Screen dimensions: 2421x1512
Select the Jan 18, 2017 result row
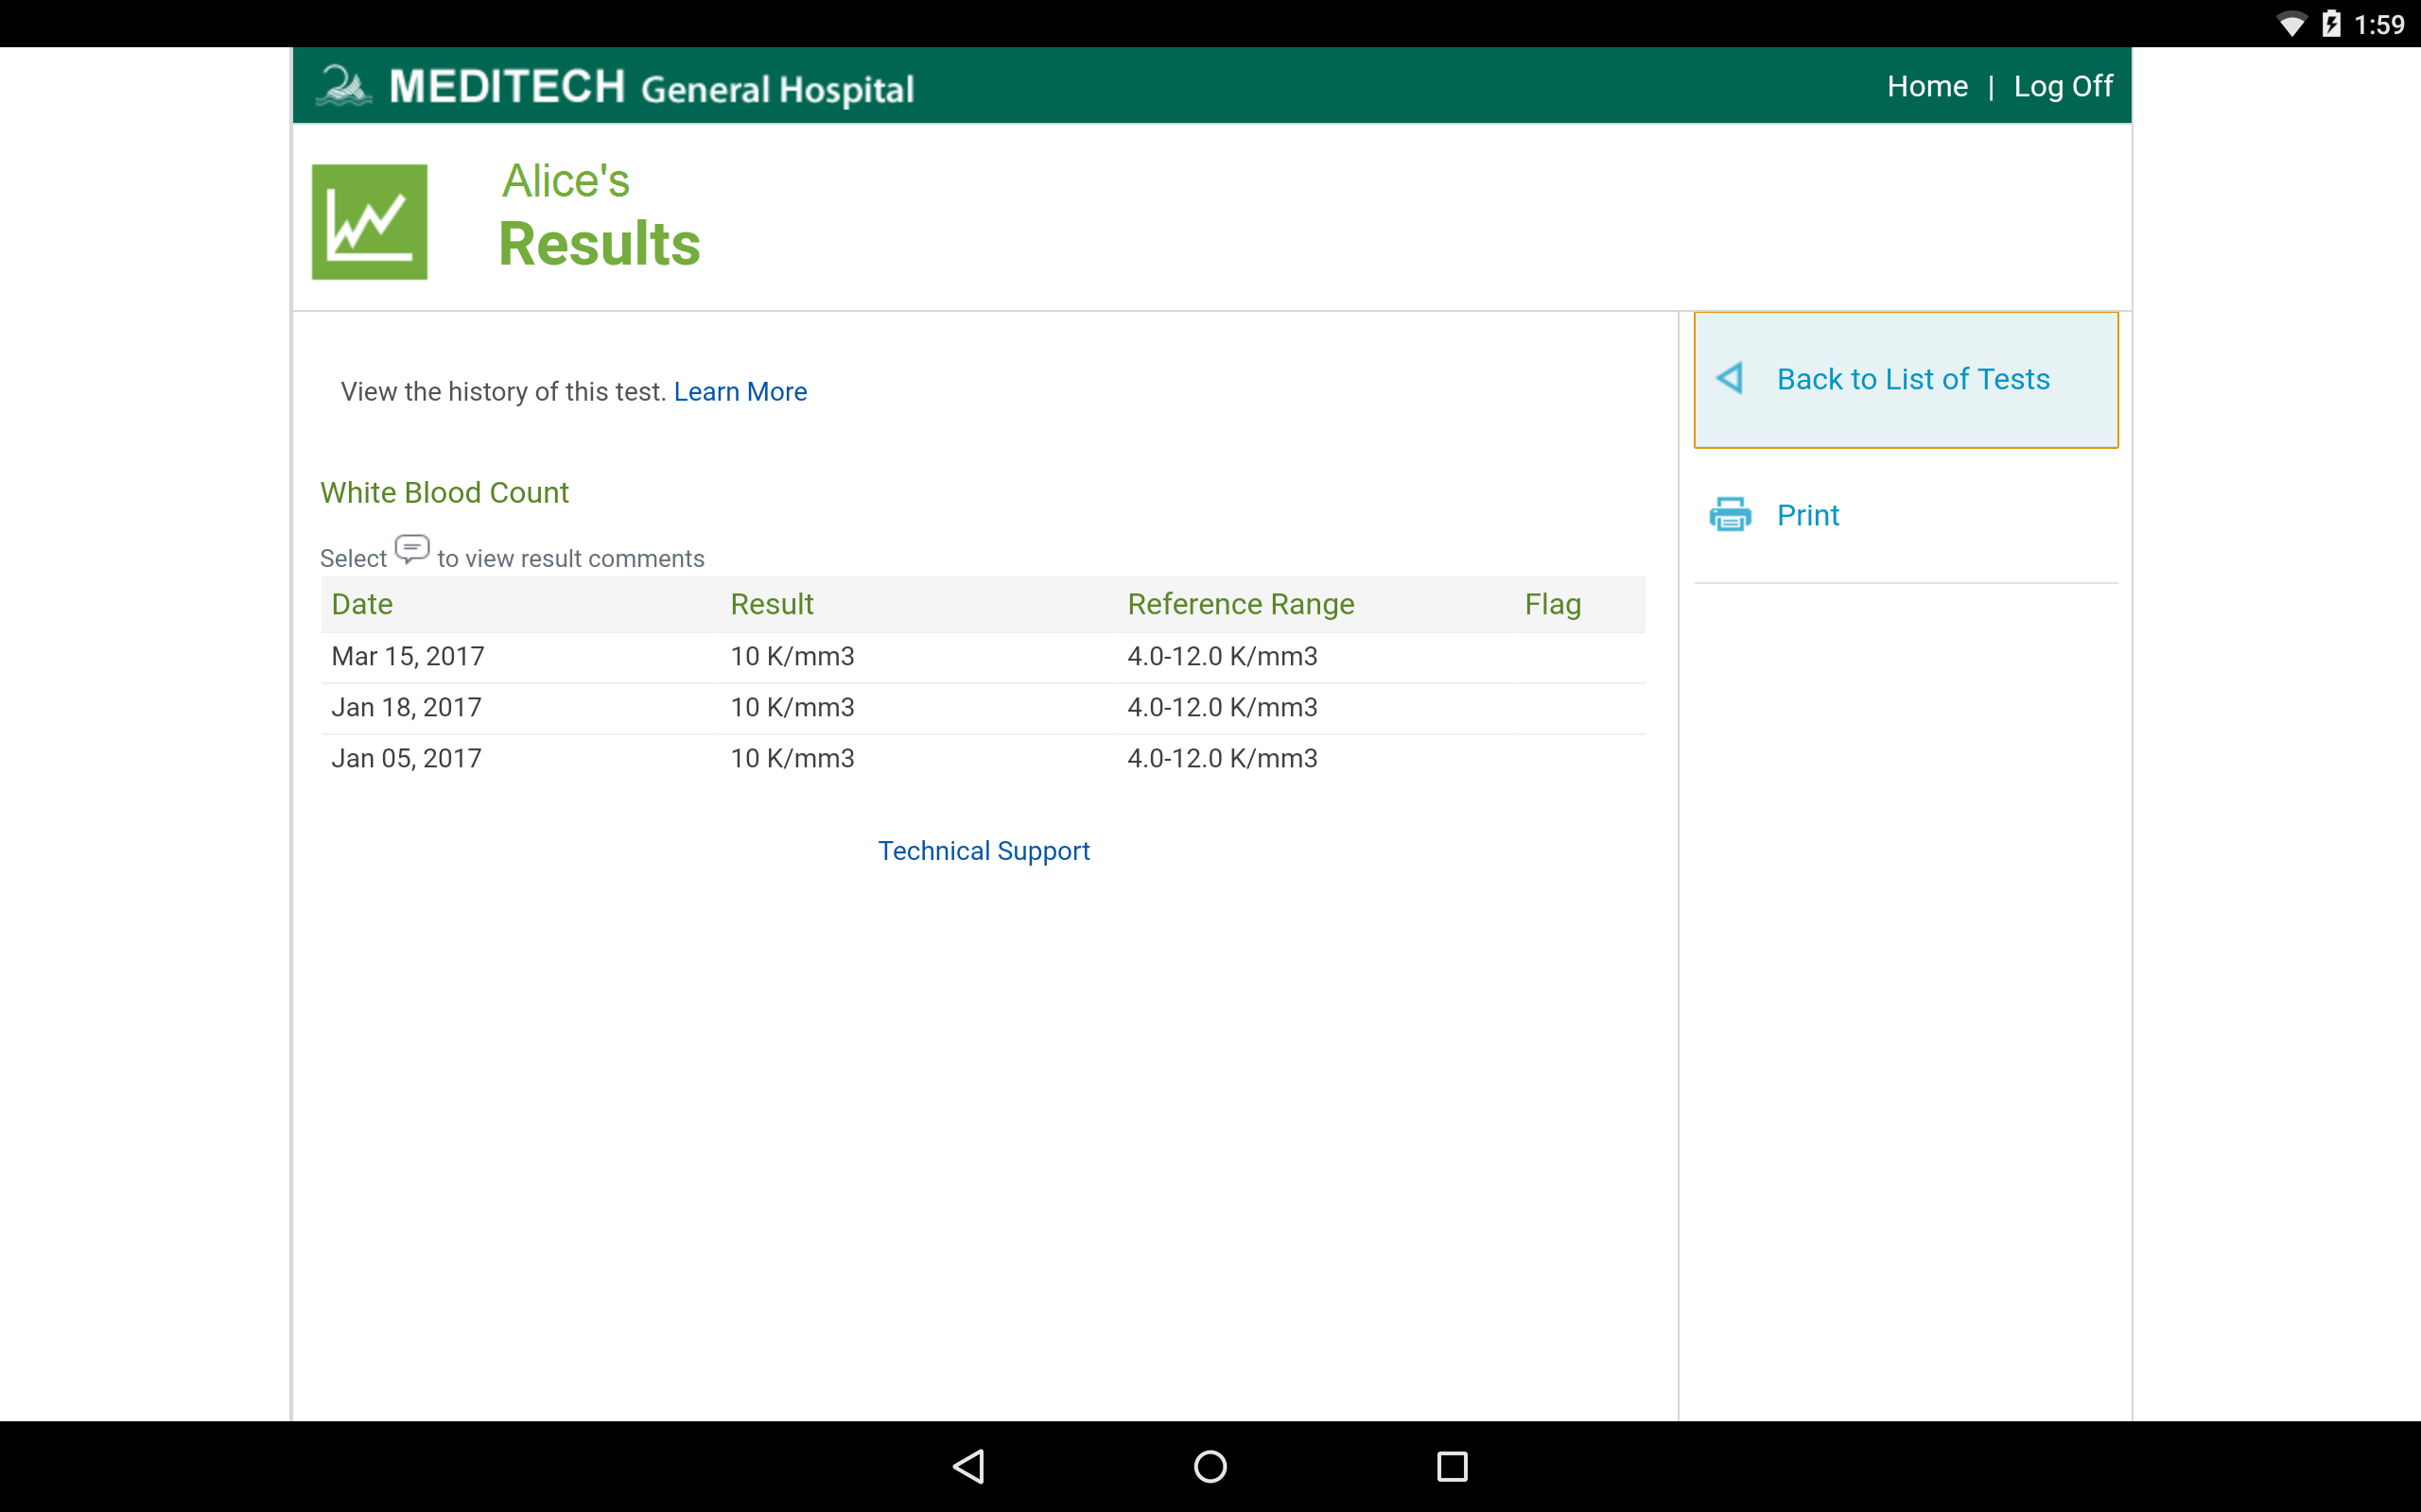[x=406, y=707]
